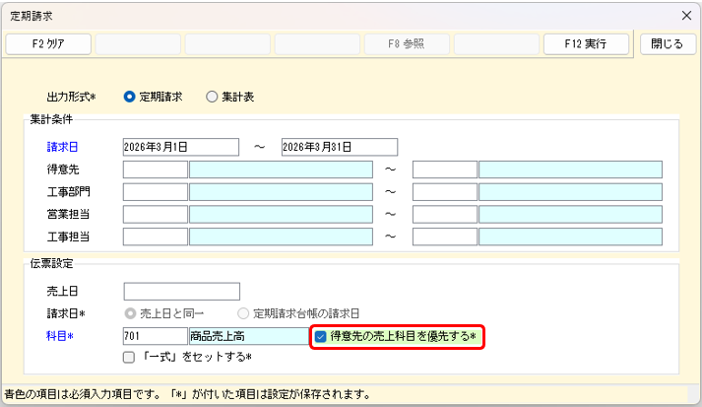Click the 集計条件 group heading

pos(51,119)
